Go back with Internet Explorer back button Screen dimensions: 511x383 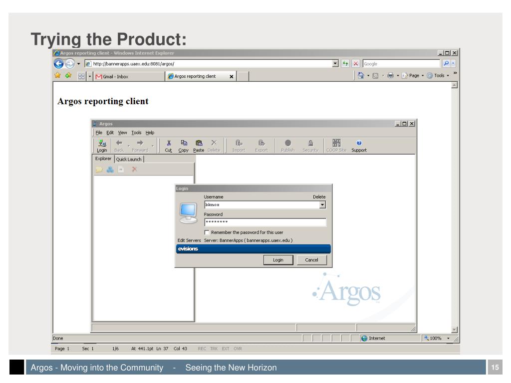(x=59, y=63)
